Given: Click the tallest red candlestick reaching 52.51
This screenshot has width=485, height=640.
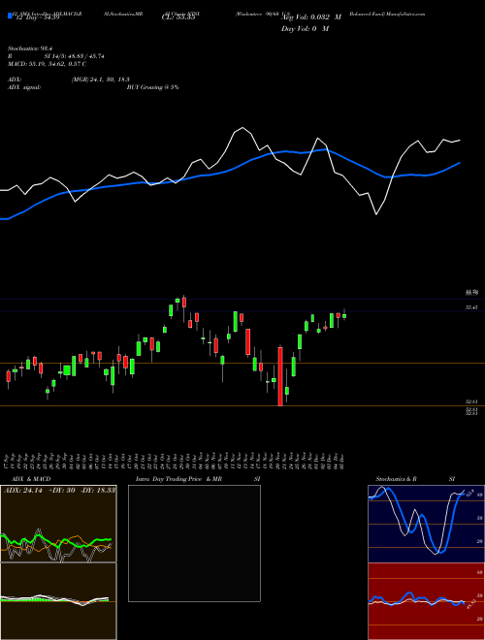Looking at the screenshot, I should point(280,376).
